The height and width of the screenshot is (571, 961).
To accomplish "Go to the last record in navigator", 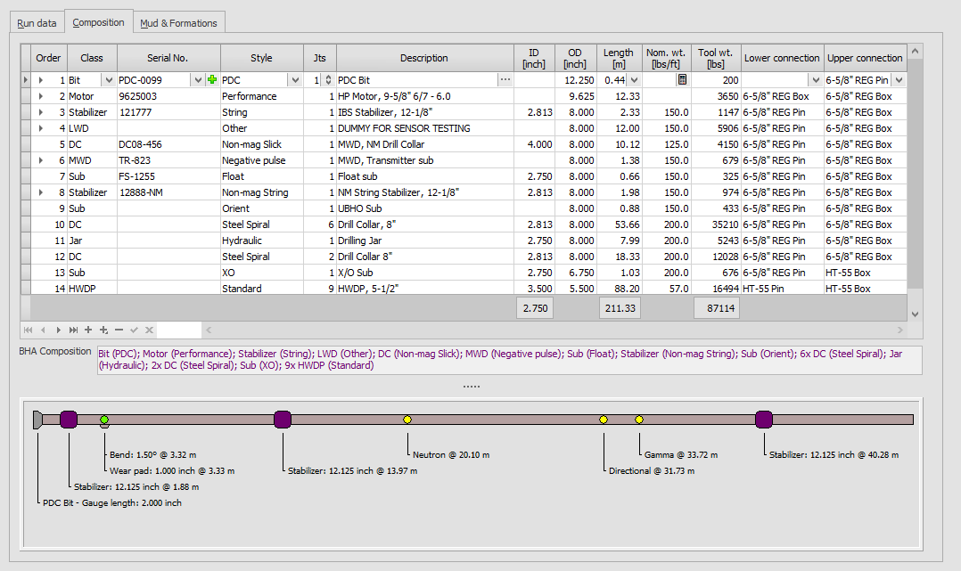I will pyautogui.click(x=73, y=330).
